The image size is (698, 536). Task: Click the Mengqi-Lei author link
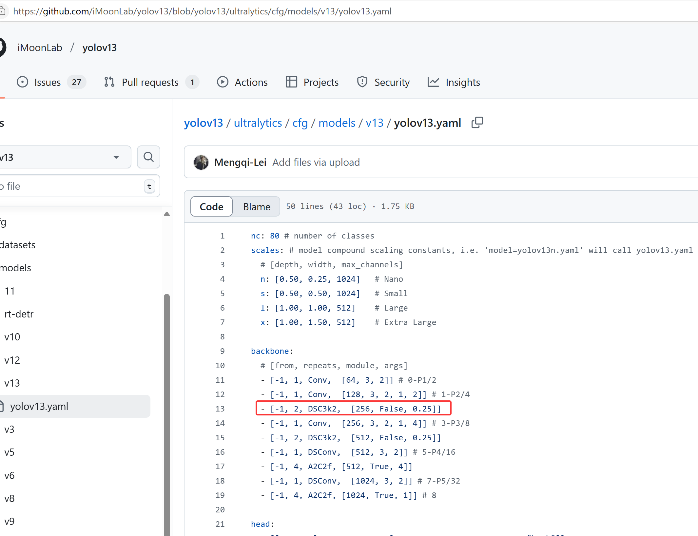[x=240, y=162]
